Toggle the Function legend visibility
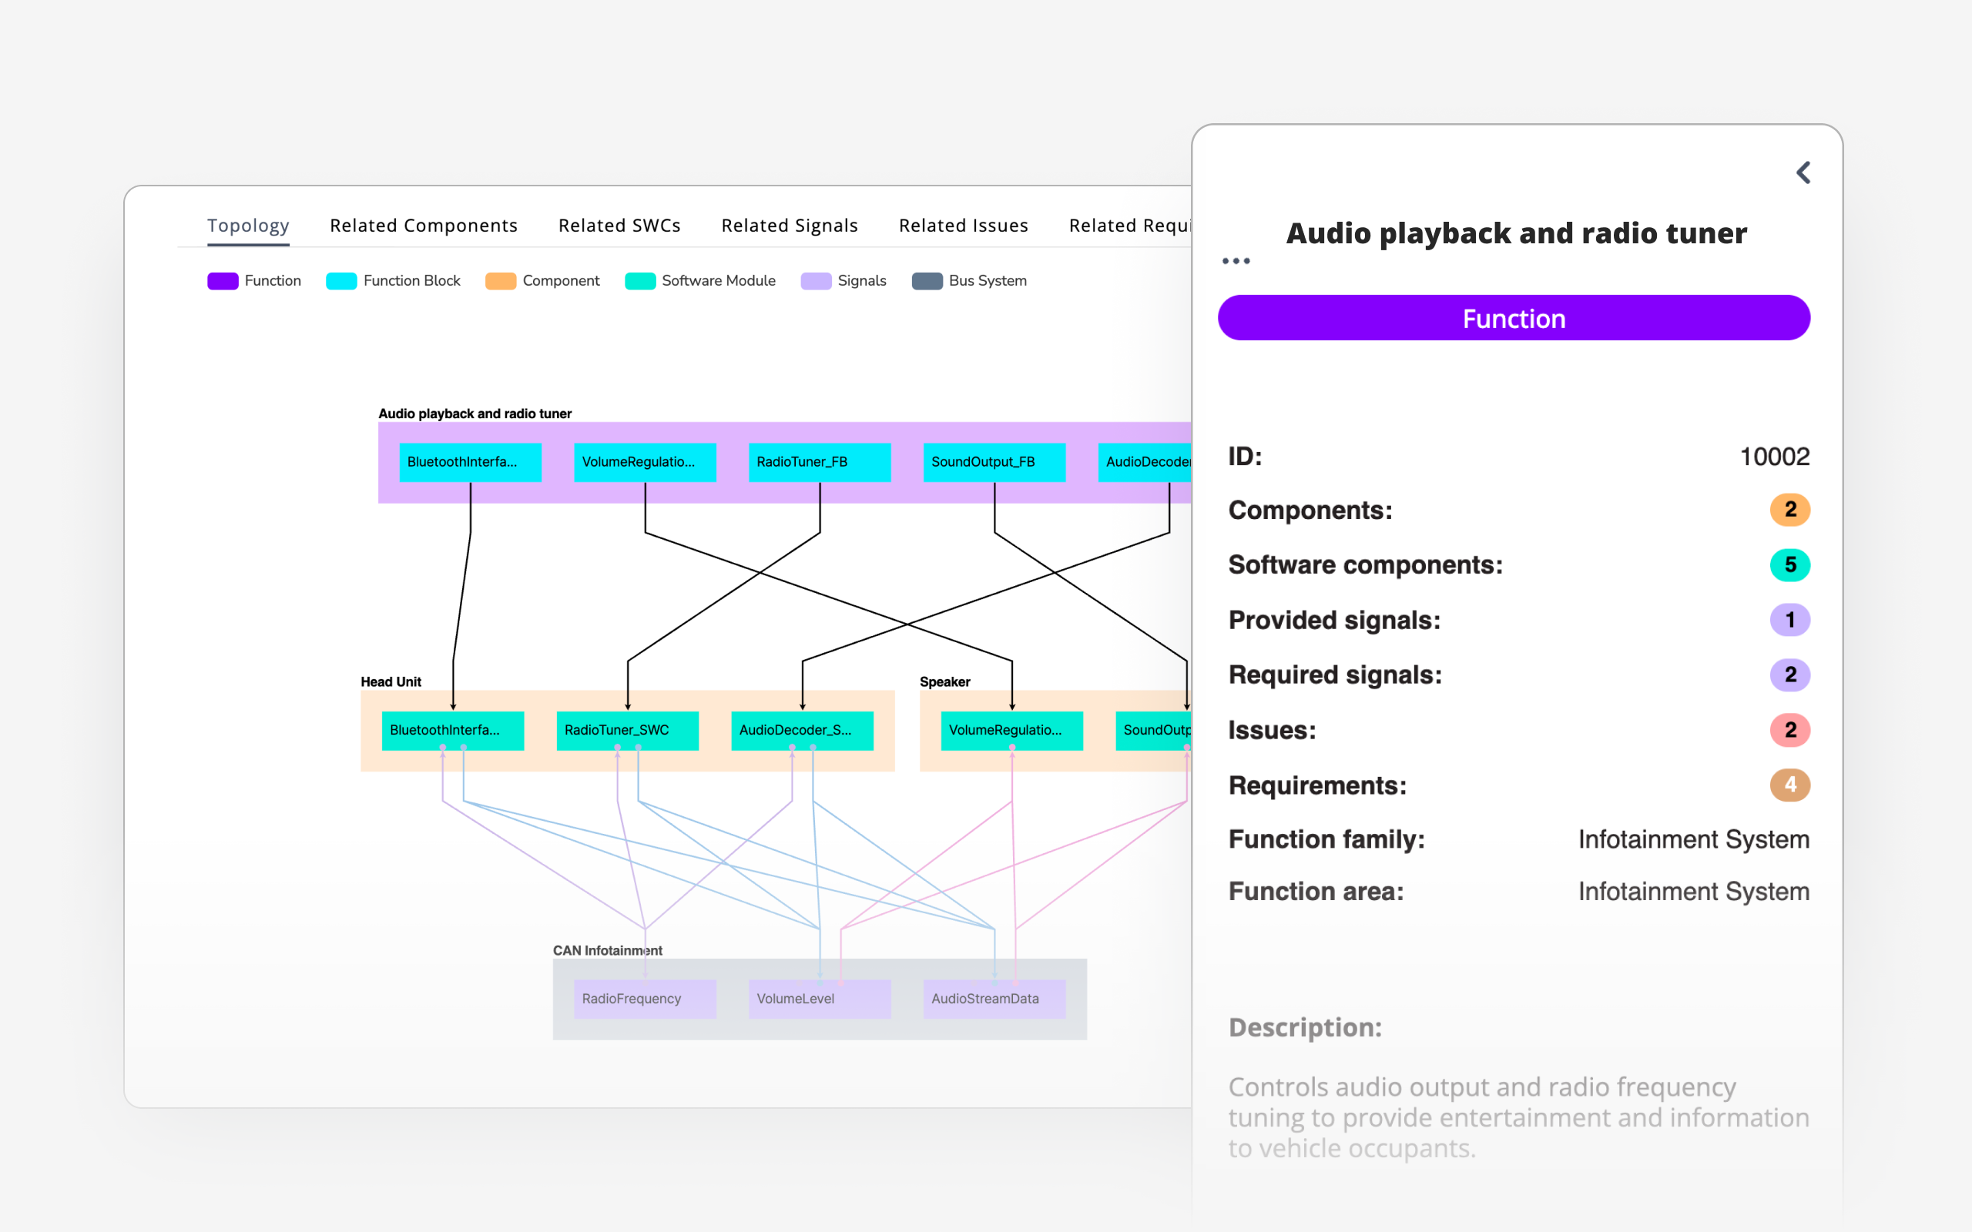The height and width of the screenshot is (1232, 1972). coord(223,280)
